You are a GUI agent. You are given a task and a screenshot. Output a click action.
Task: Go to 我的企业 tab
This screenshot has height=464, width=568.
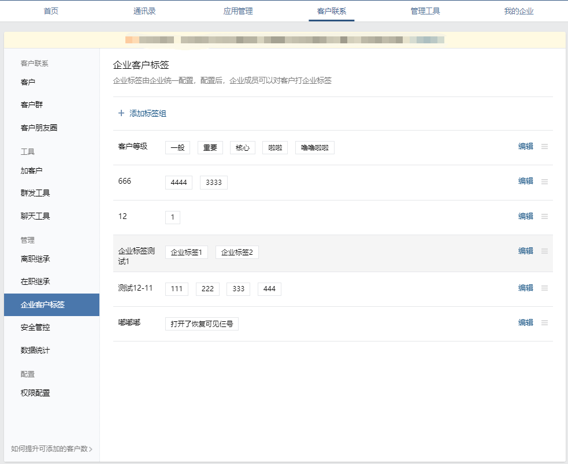518,11
